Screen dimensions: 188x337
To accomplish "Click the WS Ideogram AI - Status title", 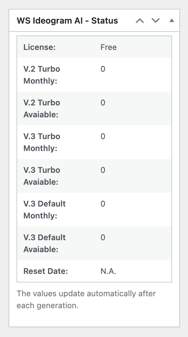I will click(67, 21).
